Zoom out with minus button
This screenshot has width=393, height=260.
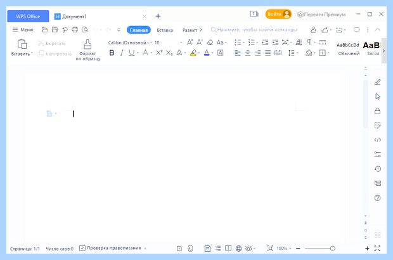pyautogui.click(x=298, y=248)
